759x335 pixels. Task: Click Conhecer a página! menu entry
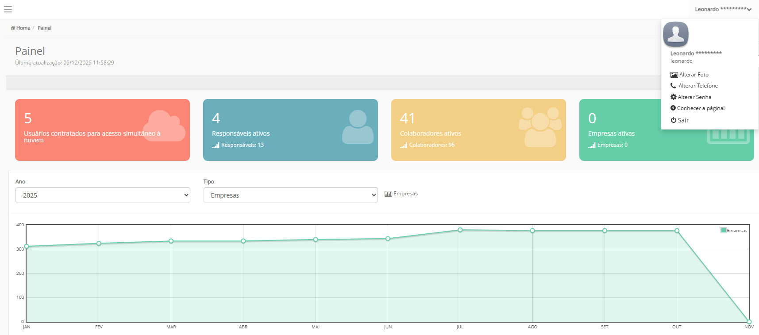[697, 108]
